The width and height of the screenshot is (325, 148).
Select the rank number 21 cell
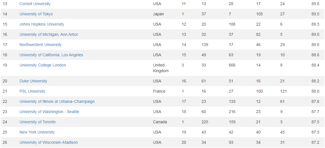pos(5,91)
